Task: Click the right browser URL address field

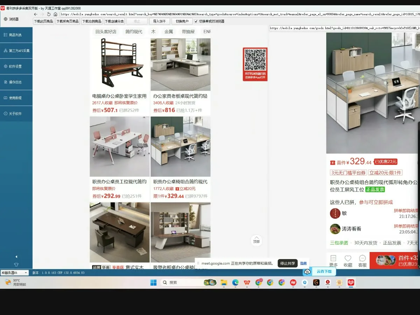Action: pyautogui.click(x=344, y=28)
